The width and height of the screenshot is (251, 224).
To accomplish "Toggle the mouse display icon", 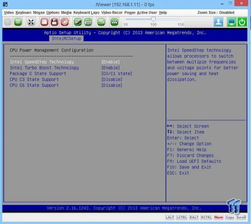I will (x=78, y=22).
